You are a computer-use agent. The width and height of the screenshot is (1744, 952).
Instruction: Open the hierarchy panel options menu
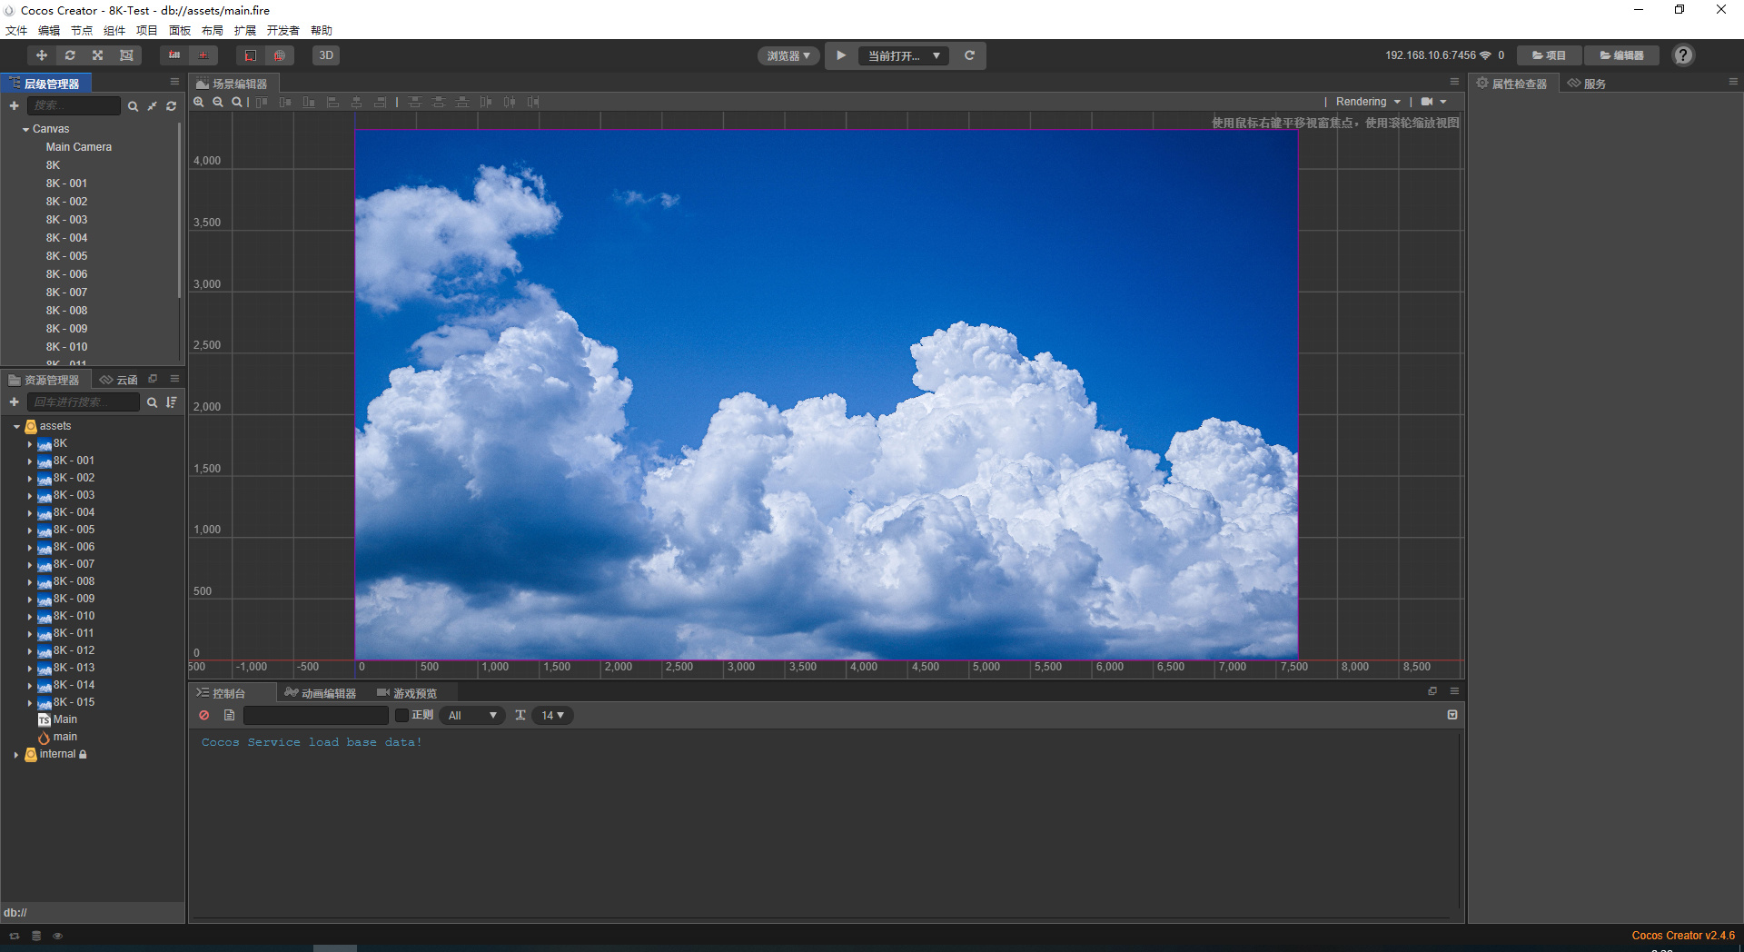tap(174, 82)
